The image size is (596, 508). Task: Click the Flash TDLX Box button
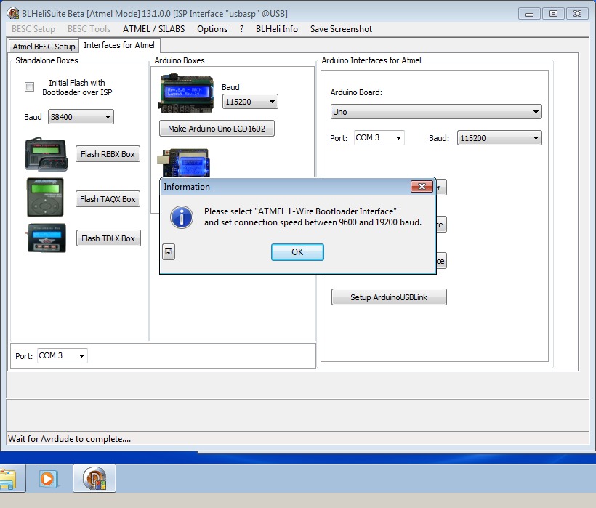[x=108, y=238]
